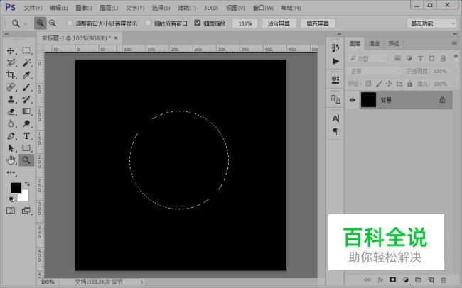Open opacity 不透明度 slider arrow

454,71
